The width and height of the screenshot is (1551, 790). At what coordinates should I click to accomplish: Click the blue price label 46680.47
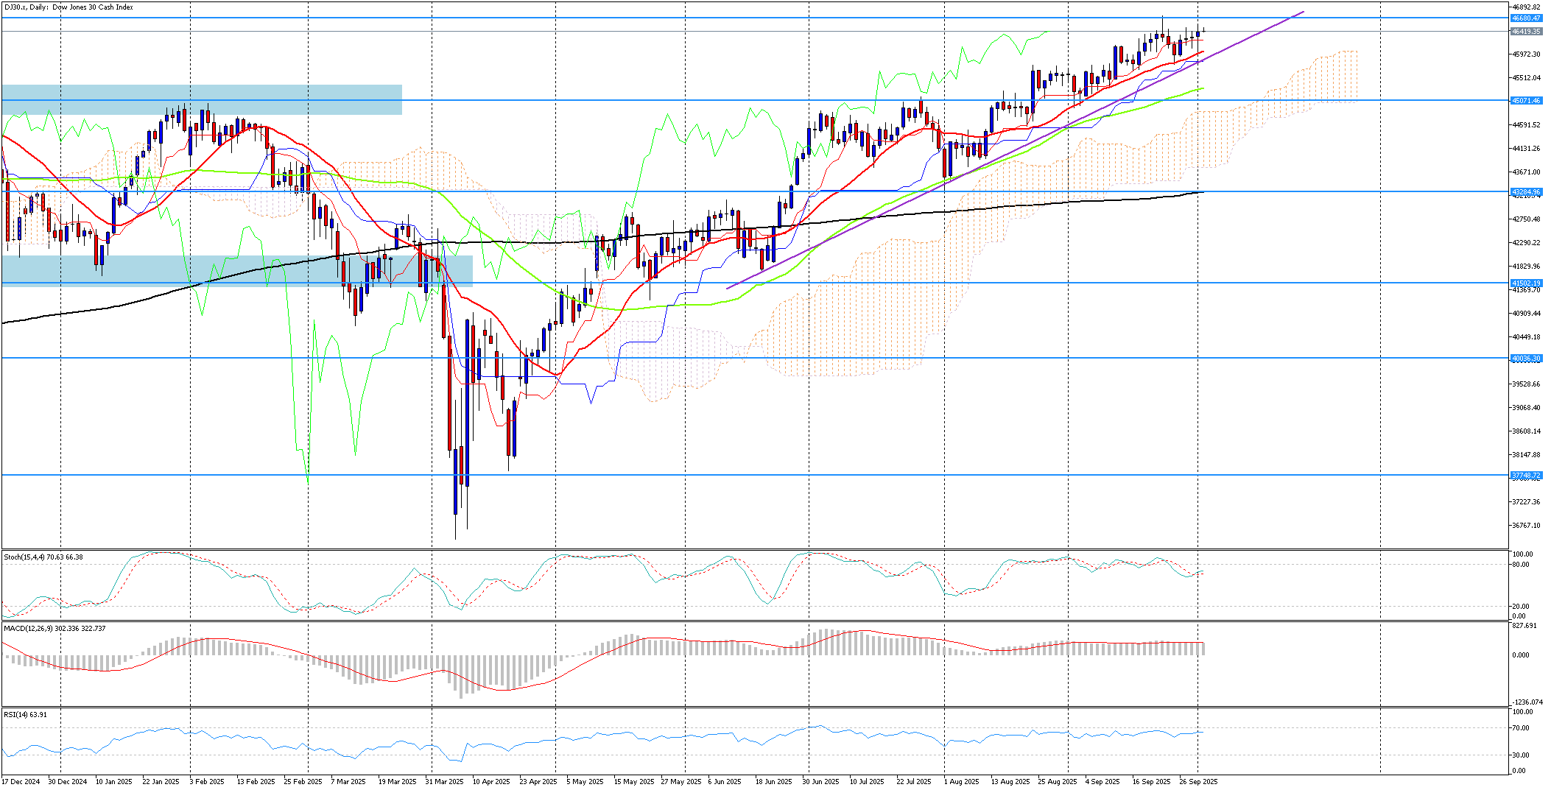(1525, 18)
